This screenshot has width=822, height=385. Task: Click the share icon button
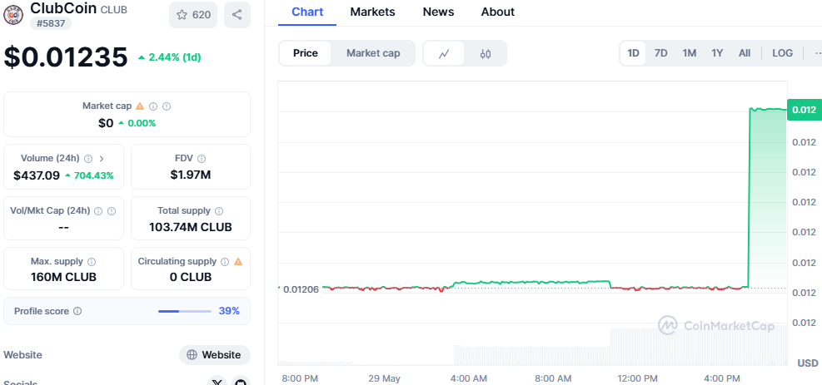tap(237, 14)
